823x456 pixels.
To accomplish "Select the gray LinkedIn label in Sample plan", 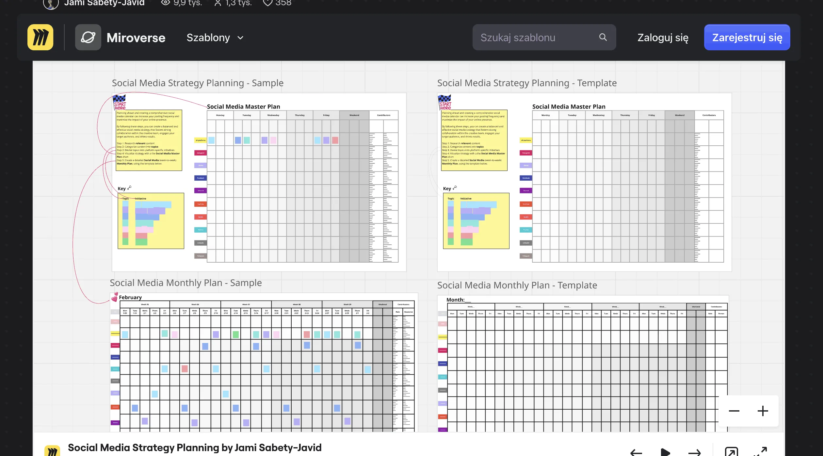I will [201, 243].
